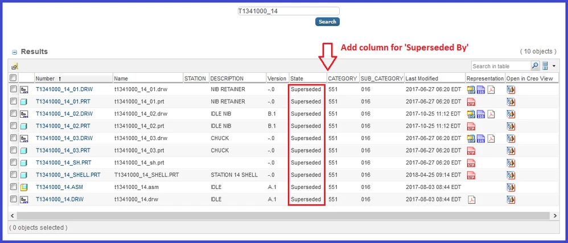Click the horizontal scrollbar thumb
The width and height of the screenshot is (568, 243).
pos(283,216)
